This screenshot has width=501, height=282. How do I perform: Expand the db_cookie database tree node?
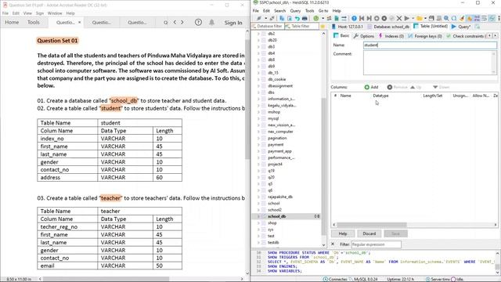[258, 79]
